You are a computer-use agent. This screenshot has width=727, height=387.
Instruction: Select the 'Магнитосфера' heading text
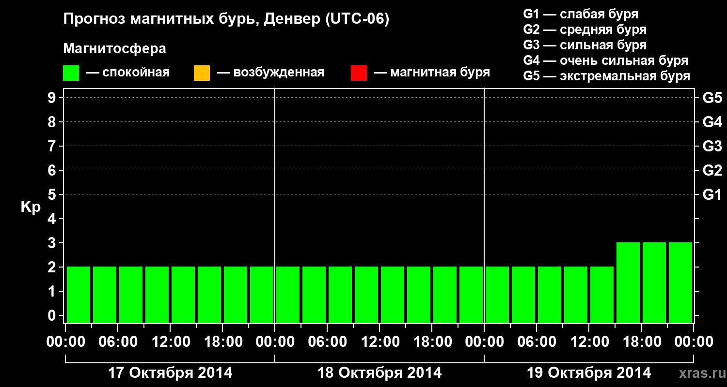[114, 49]
